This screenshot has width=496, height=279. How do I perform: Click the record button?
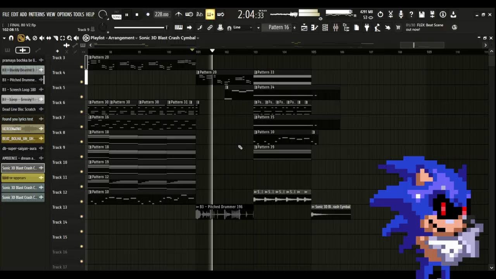(148, 15)
